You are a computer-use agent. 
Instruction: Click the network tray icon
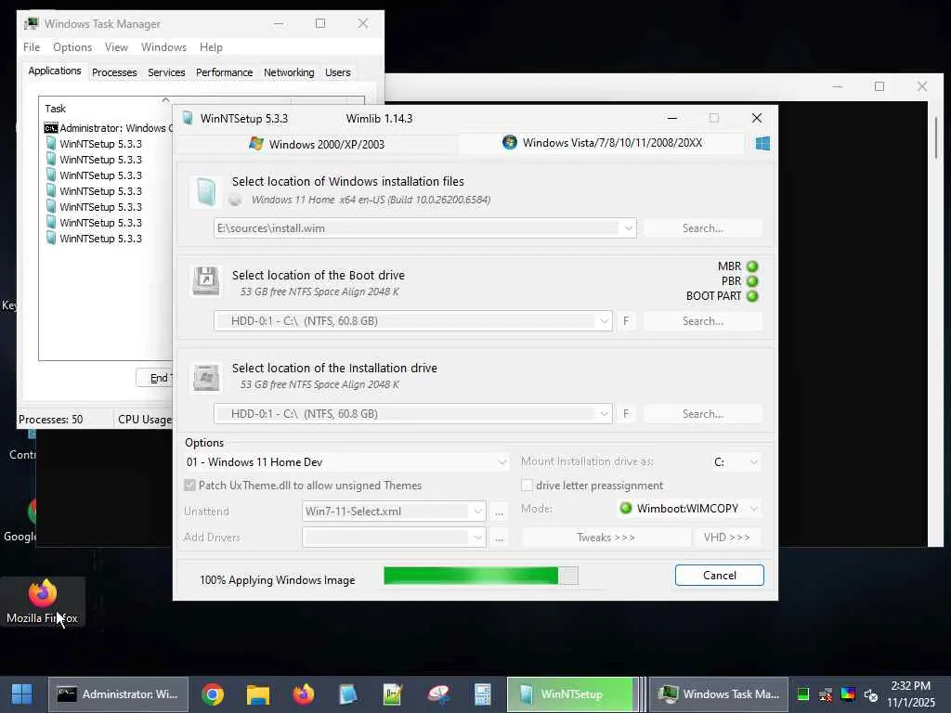coord(826,694)
